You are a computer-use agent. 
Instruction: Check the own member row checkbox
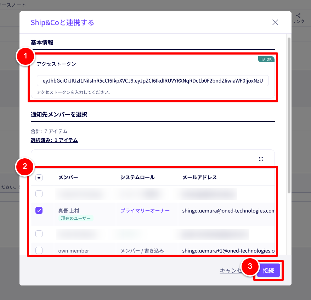coord(39,250)
